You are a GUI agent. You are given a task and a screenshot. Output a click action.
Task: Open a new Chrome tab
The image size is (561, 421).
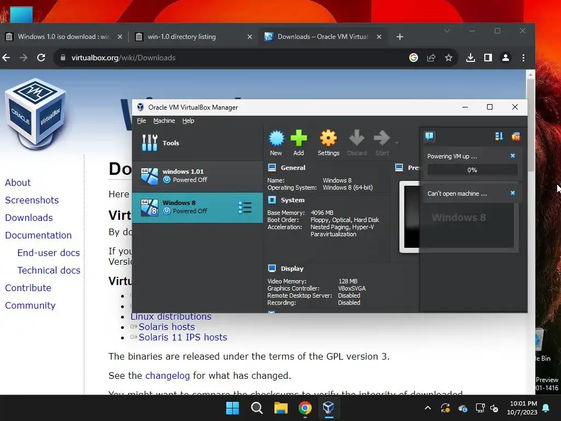click(x=399, y=37)
